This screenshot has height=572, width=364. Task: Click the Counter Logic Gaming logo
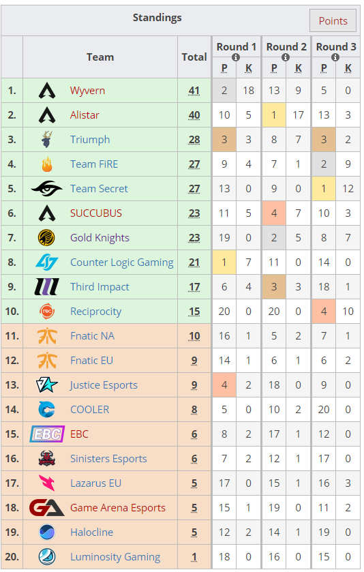pos(46,262)
